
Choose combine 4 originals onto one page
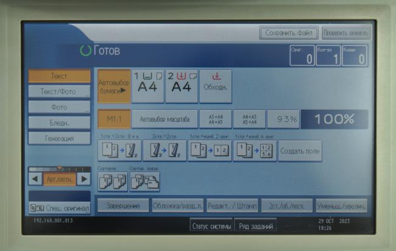click(x=255, y=150)
